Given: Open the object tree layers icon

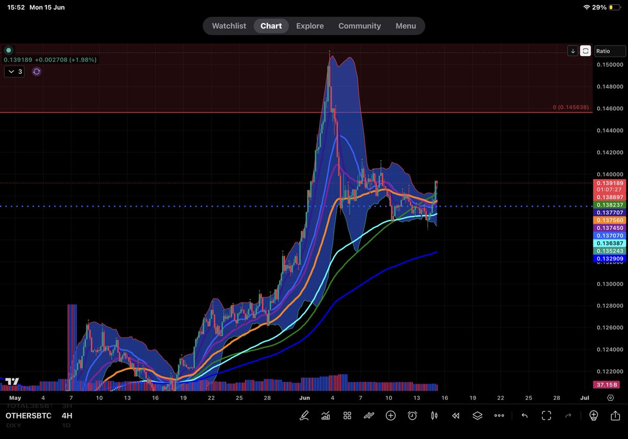Looking at the screenshot, I should click(x=477, y=415).
